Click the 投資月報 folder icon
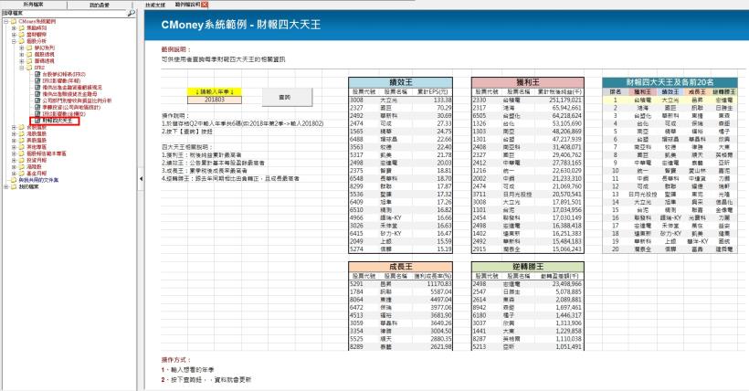The width and height of the screenshot is (749, 391). click(22, 160)
